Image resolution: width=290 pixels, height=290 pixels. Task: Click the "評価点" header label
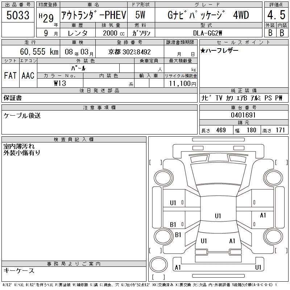point(276,4)
